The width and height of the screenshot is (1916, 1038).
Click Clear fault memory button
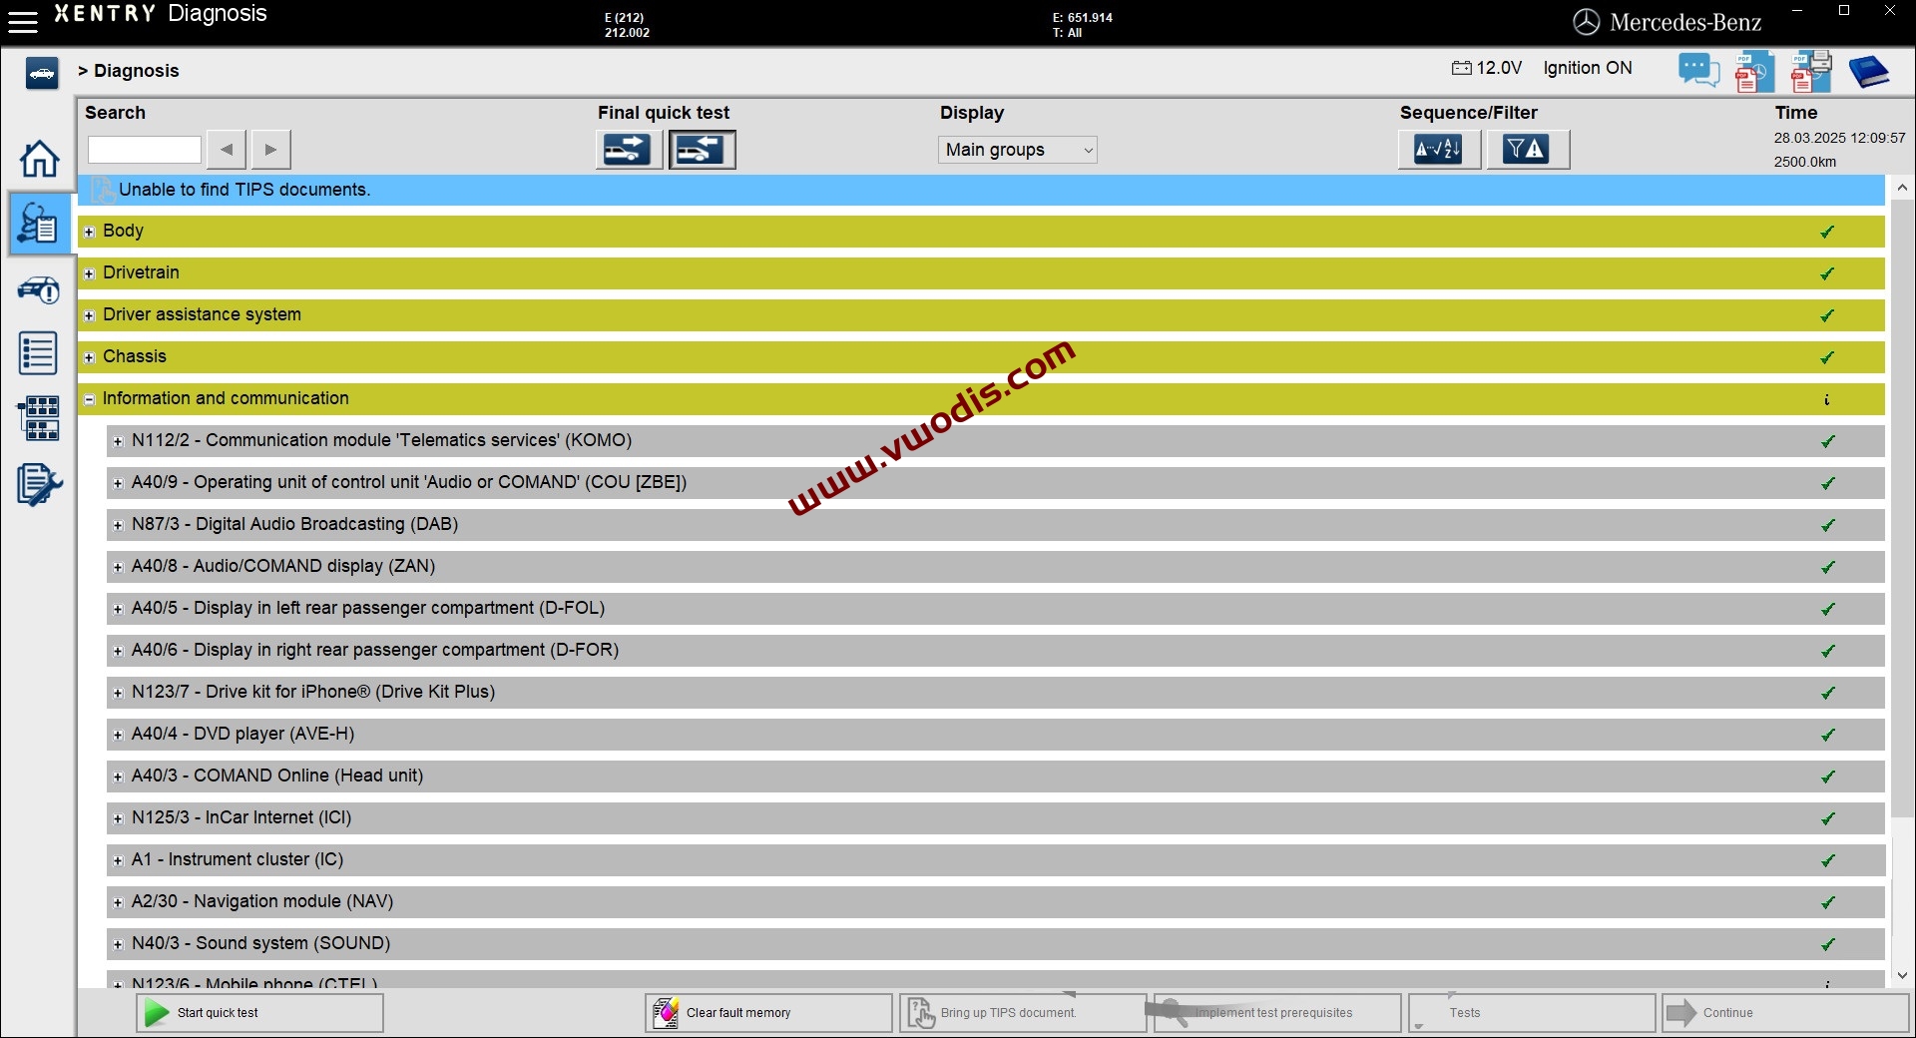[768, 1013]
